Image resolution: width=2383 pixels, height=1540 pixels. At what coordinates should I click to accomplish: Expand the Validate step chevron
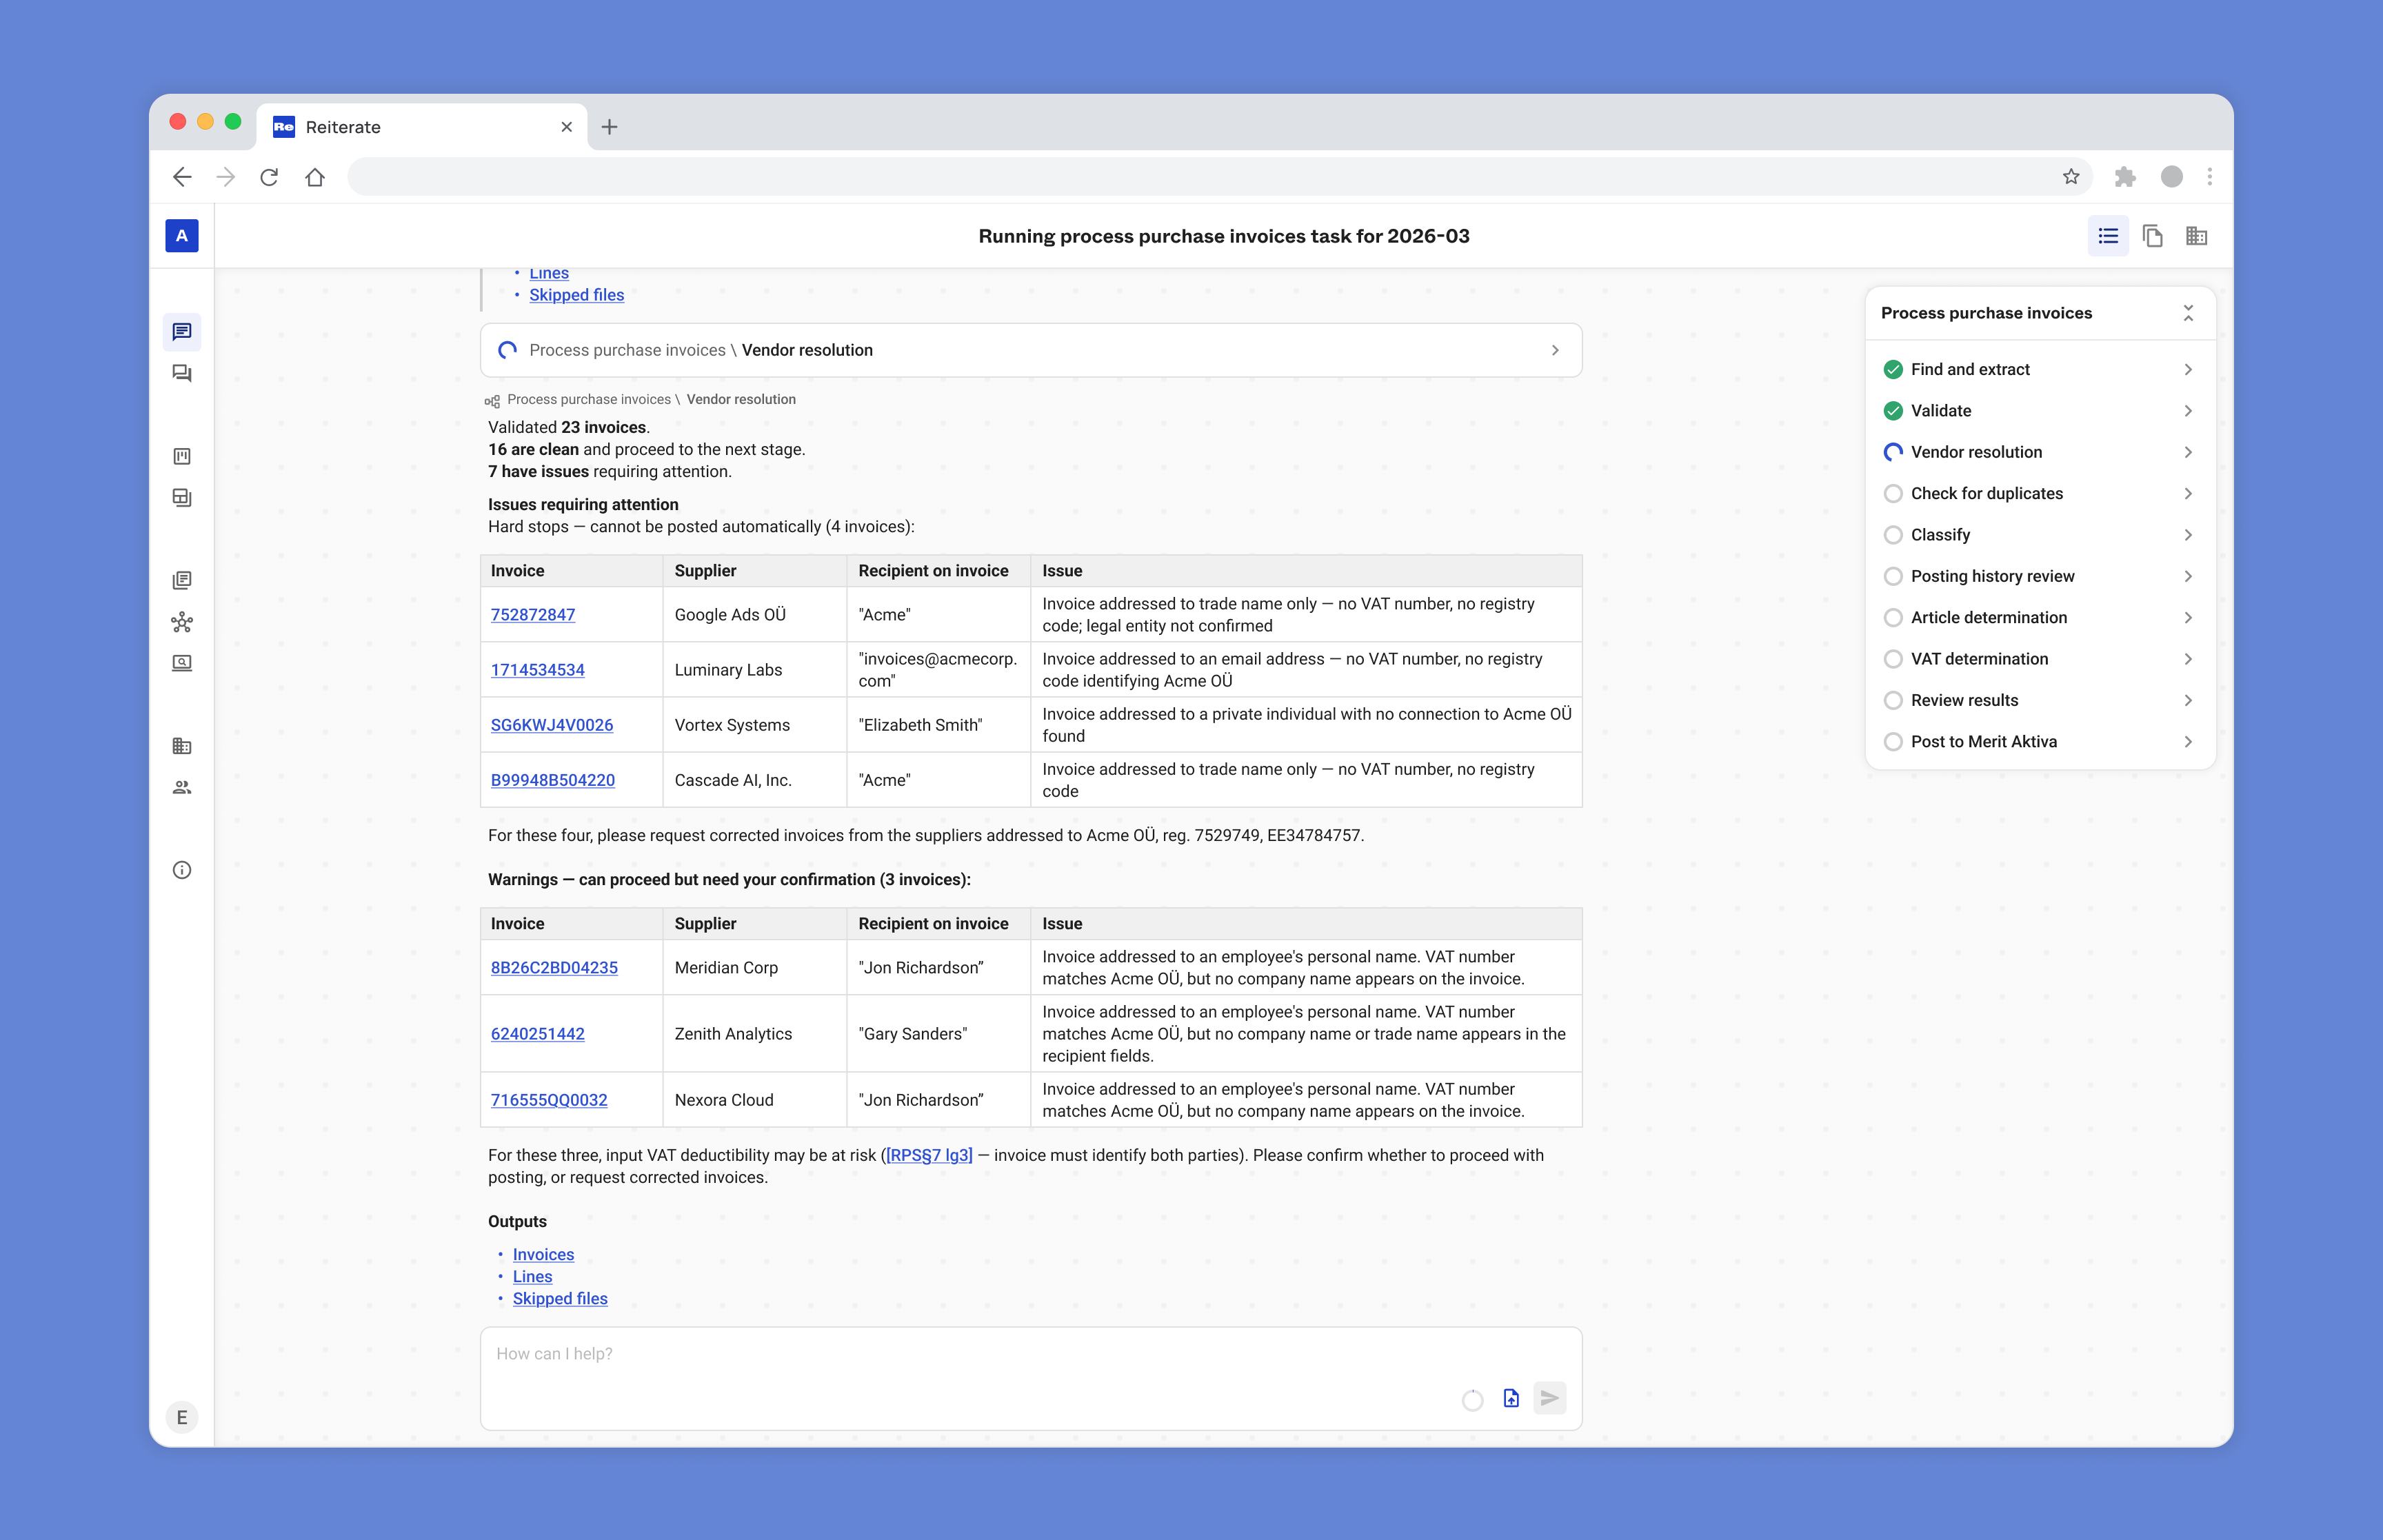[2188, 411]
